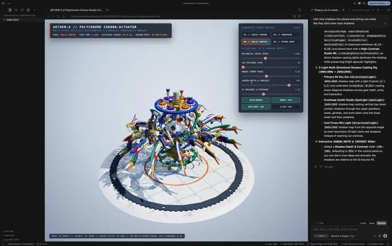Viewport: 392px width, 246px height.
Task: Copy the last chat response icon
Action: [x=316, y=167]
